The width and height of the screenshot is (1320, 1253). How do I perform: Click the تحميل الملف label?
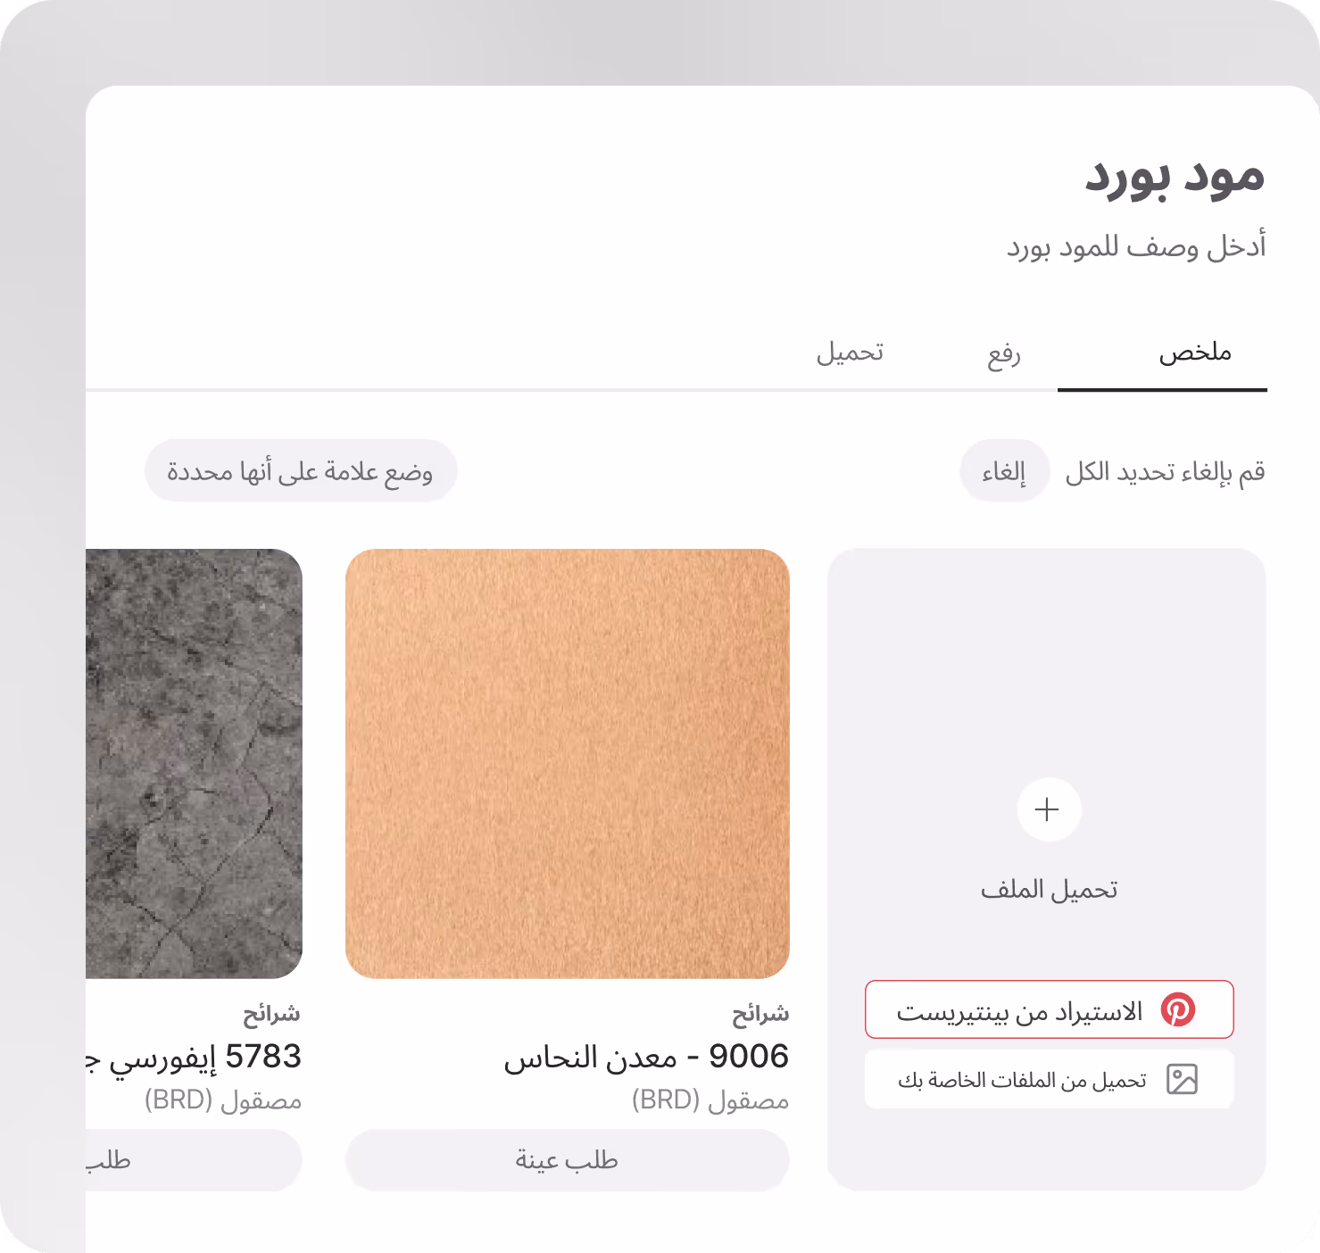1049,889
